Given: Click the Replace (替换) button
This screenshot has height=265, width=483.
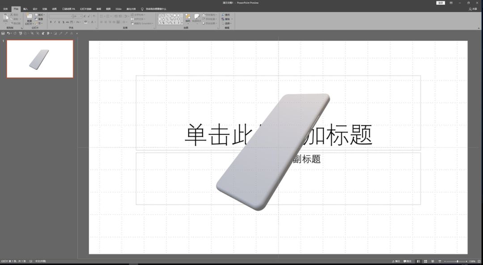Looking at the screenshot, I should tap(227, 19).
